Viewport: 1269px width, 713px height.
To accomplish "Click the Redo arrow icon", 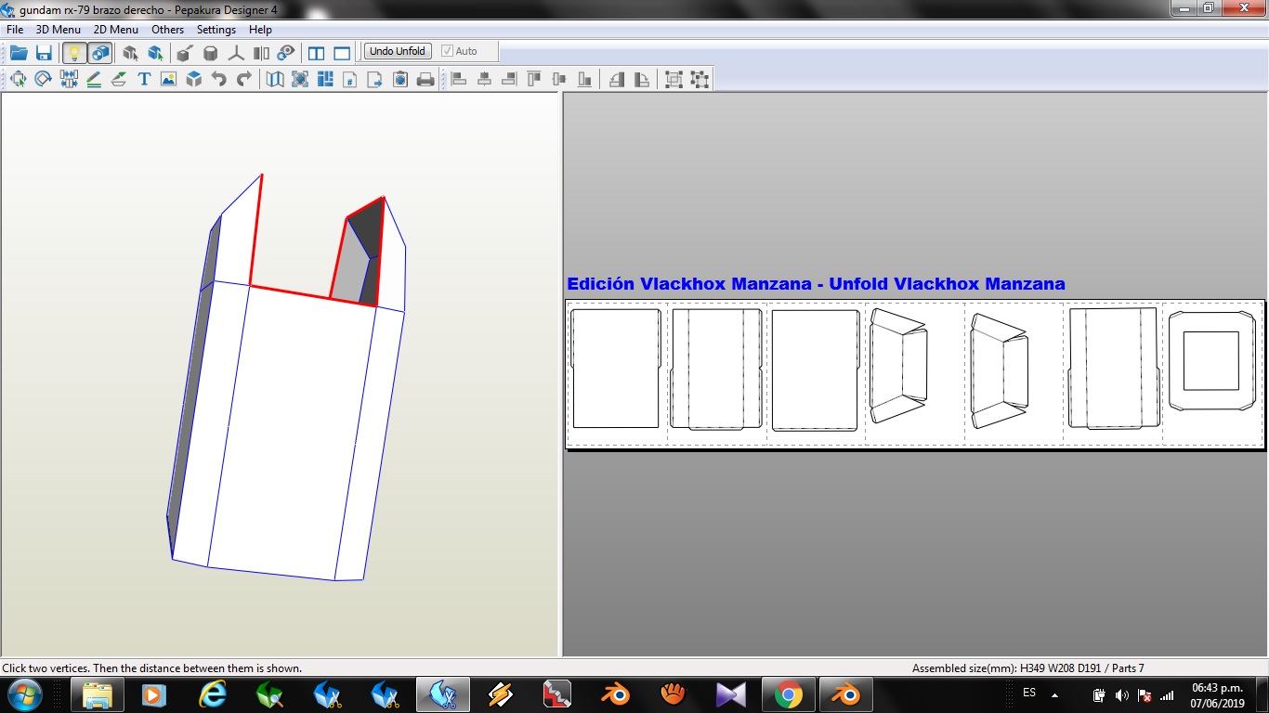I will click(244, 80).
